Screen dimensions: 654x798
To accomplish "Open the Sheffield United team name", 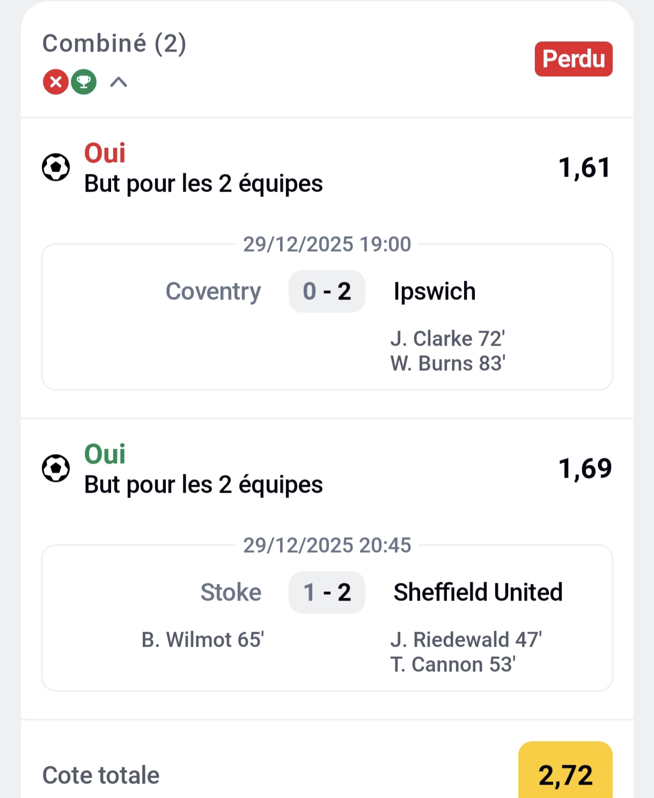I will (478, 592).
